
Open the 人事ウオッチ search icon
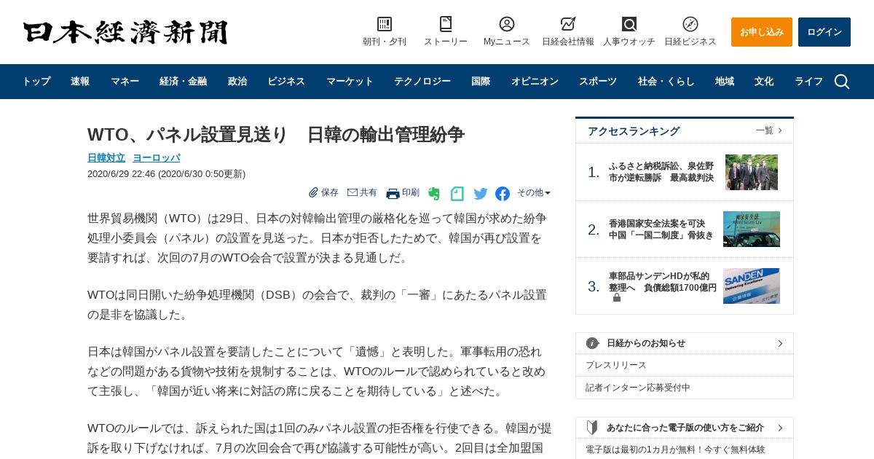(629, 24)
